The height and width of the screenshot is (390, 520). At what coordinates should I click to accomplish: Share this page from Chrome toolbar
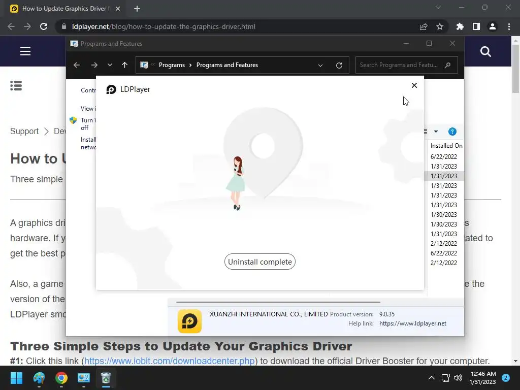pos(424,26)
